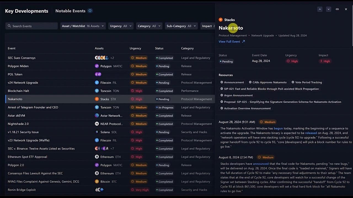Copy event link using chain icon

click(337, 9)
